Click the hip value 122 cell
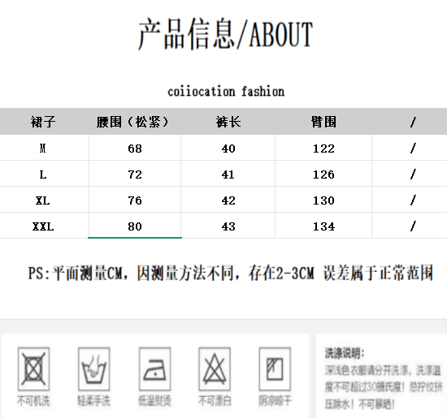The image size is (447, 418). 323,148
